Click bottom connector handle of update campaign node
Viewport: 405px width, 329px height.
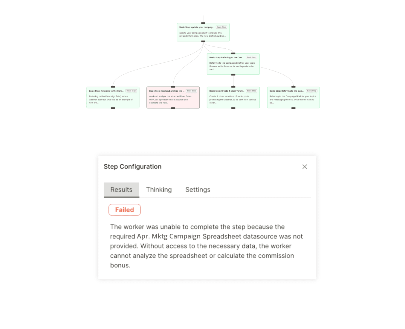point(203,41)
